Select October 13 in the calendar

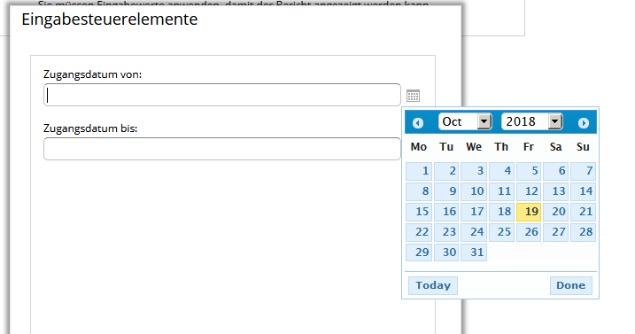tap(556, 191)
